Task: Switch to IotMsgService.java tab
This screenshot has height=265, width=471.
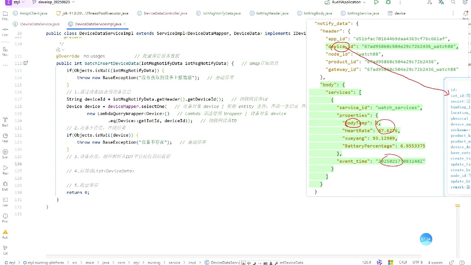Action: pos(360,13)
